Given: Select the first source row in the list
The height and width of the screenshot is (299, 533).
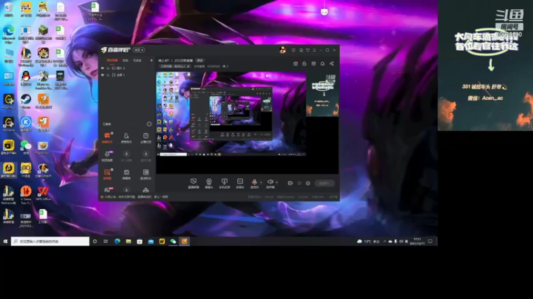Looking at the screenshot, I should 127,68.
